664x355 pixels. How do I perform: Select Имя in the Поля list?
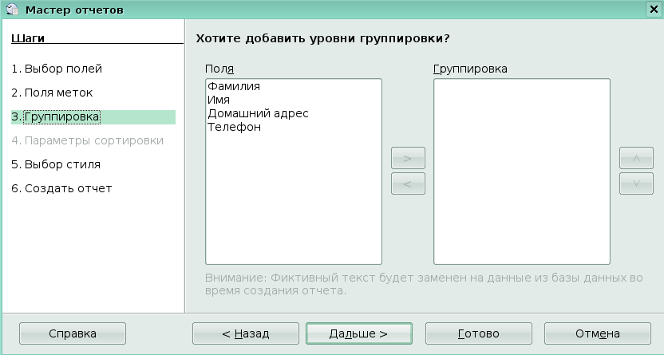click(219, 100)
